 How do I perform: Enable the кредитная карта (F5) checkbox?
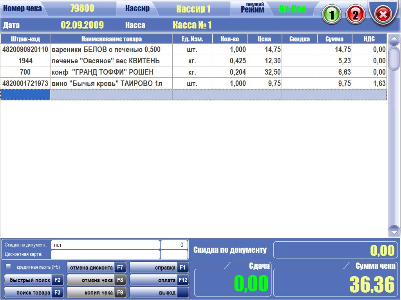[8, 266]
